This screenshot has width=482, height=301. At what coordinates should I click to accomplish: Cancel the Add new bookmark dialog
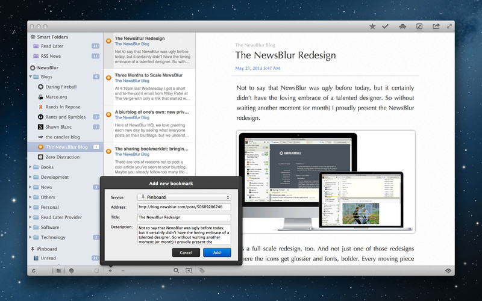[186, 253]
